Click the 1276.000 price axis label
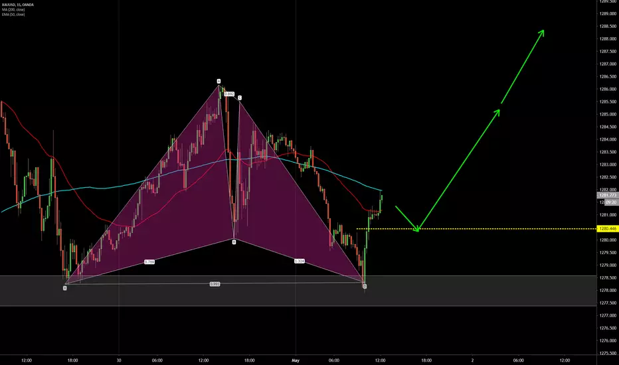 [x=608, y=340]
